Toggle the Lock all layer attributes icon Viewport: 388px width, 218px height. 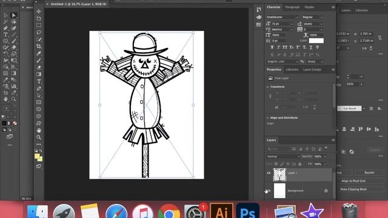click(300, 164)
